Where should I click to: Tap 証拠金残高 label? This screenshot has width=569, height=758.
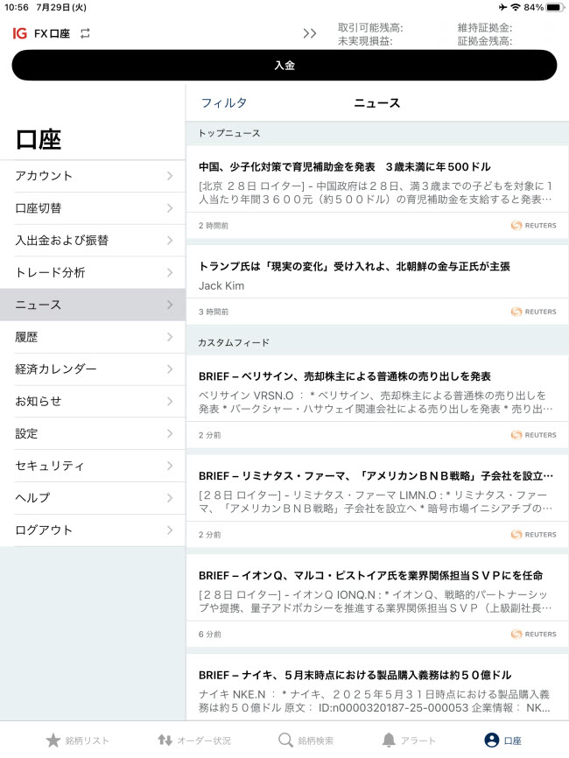(x=485, y=41)
